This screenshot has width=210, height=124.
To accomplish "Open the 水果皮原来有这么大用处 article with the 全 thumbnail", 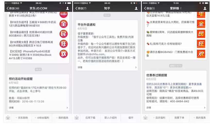I will click(176, 24).
